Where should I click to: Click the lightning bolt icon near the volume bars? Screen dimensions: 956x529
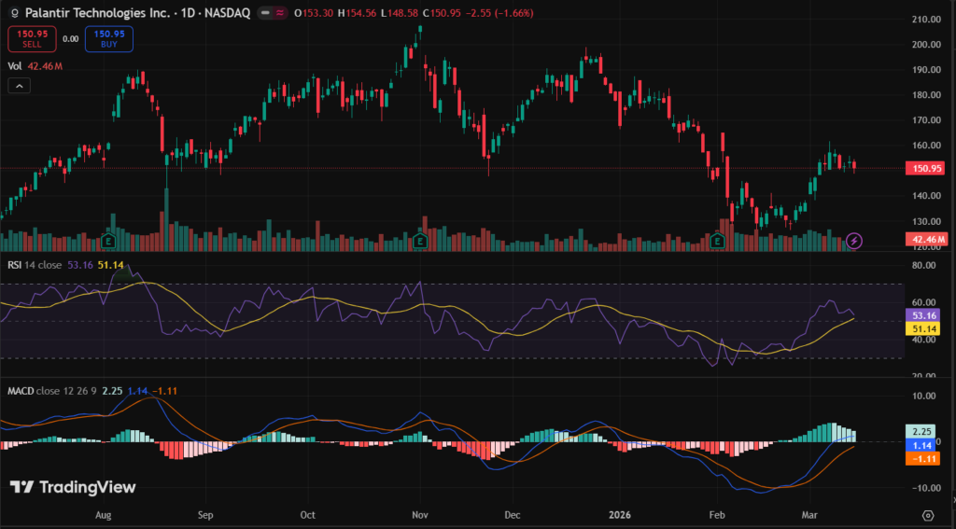click(855, 241)
